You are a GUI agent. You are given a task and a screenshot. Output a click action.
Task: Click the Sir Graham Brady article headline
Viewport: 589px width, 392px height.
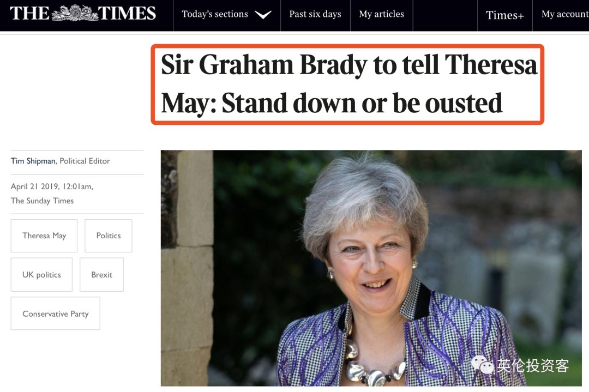[x=348, y=84]
